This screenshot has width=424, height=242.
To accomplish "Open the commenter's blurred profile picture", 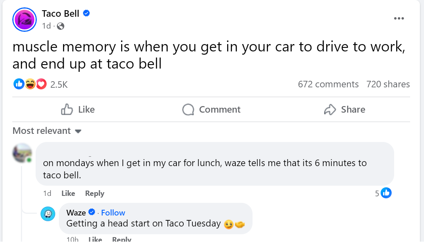I will click(23, 153).
